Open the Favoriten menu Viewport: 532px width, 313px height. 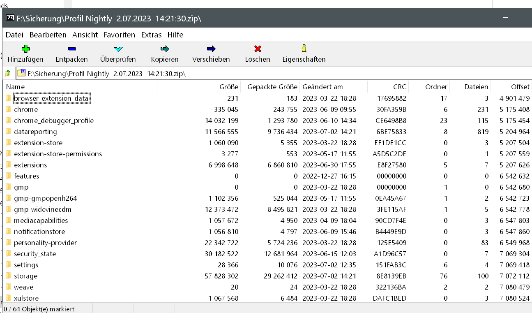coord(119,35)
